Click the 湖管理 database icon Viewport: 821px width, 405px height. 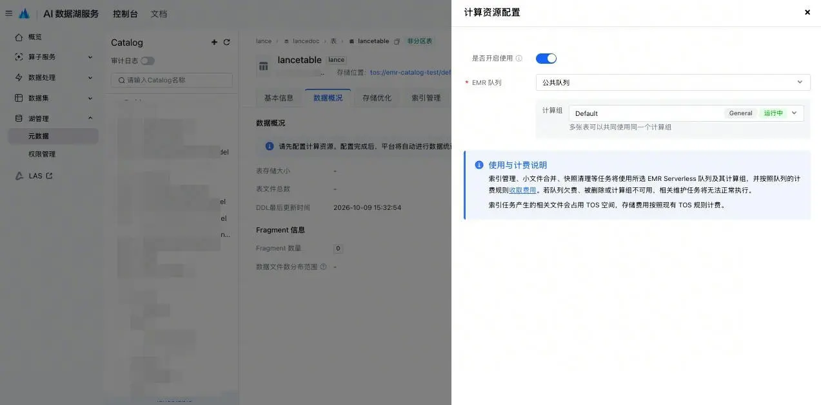pyautogui.click(x=19, y=118)
